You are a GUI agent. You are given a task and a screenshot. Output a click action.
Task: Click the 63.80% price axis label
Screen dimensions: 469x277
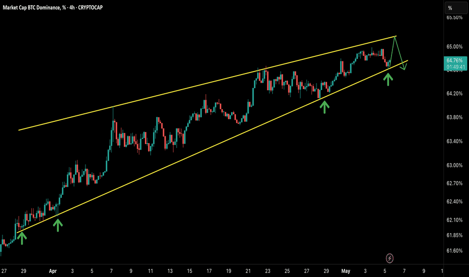[x=454, y=117]
